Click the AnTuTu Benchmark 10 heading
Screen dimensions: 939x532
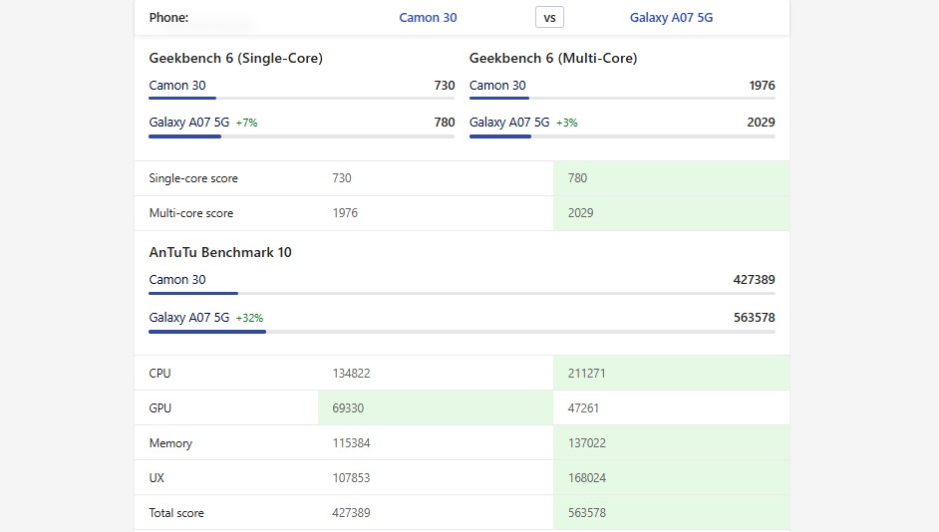click(220, 253)
